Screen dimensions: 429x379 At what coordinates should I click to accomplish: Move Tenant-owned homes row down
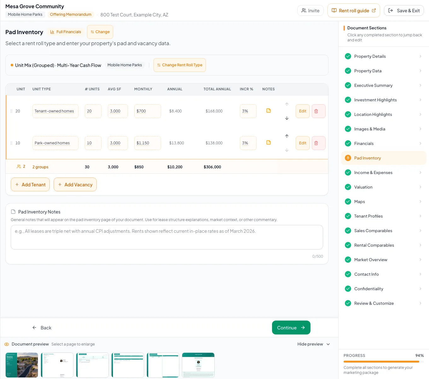(287, 118)
